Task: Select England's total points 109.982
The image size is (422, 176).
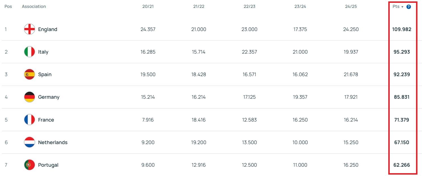Action: click(402, 29)
